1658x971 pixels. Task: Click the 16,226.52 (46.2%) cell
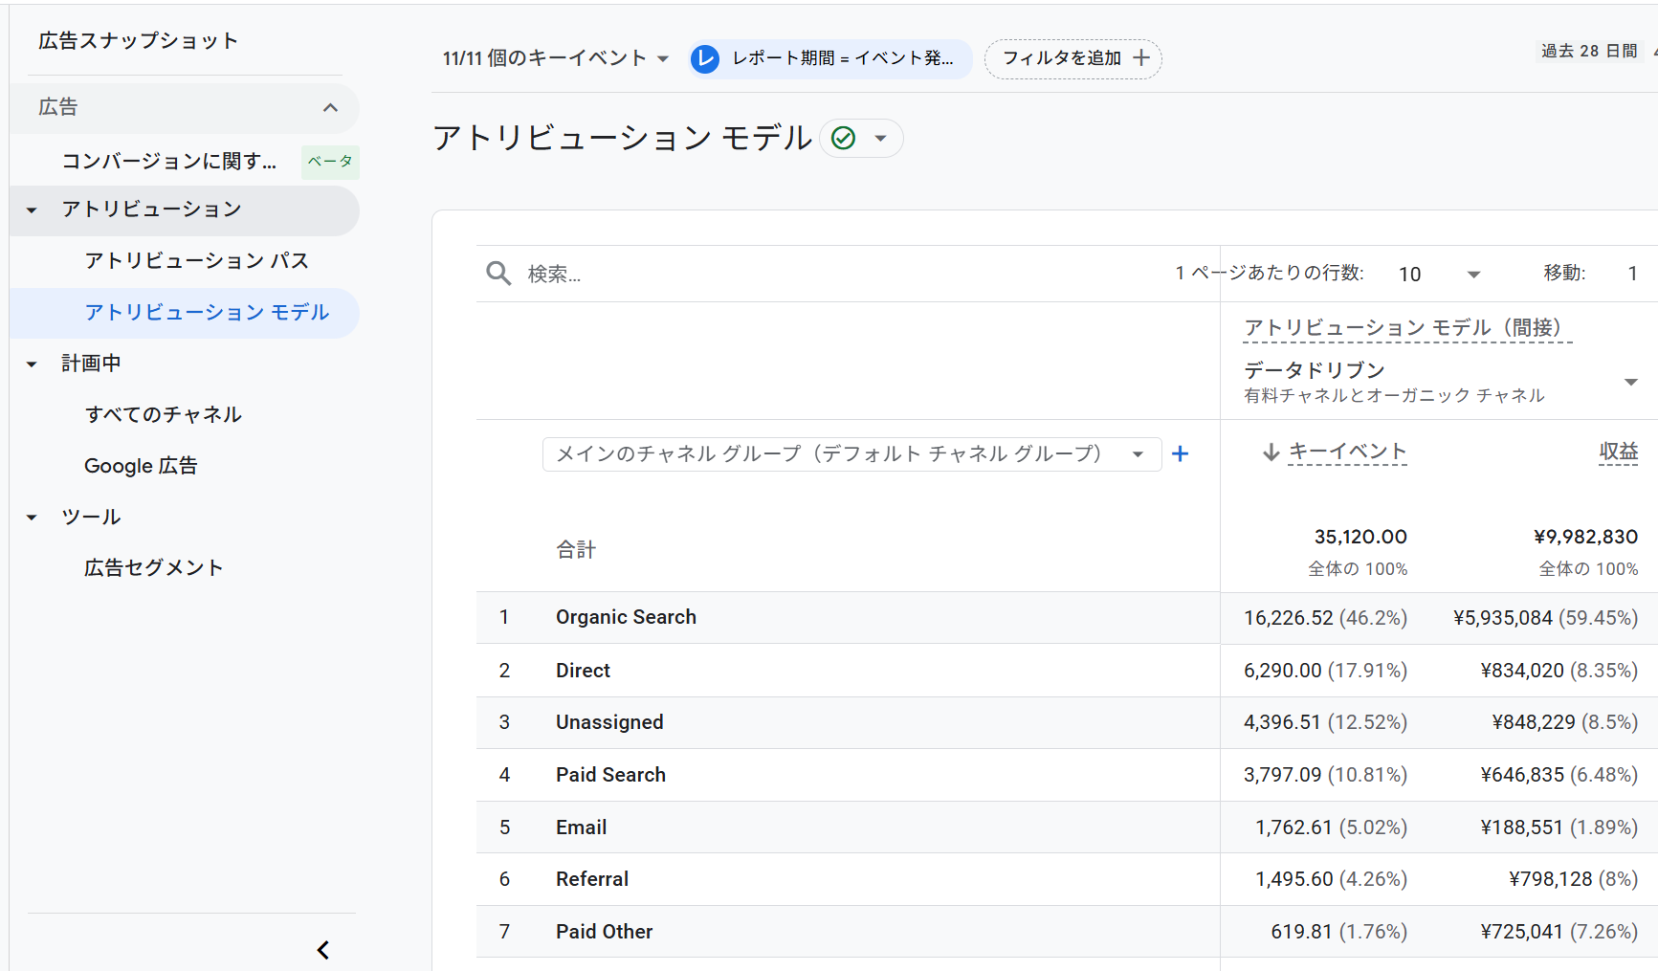click(1325, 618)
